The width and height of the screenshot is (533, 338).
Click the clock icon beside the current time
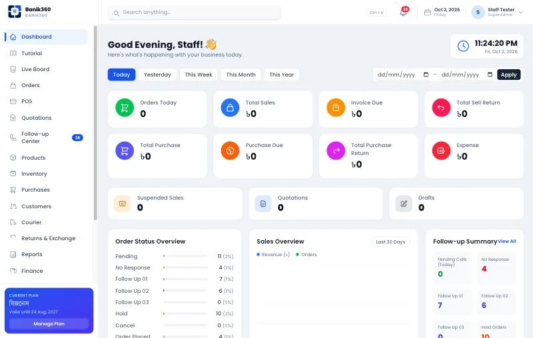[463, 46]
